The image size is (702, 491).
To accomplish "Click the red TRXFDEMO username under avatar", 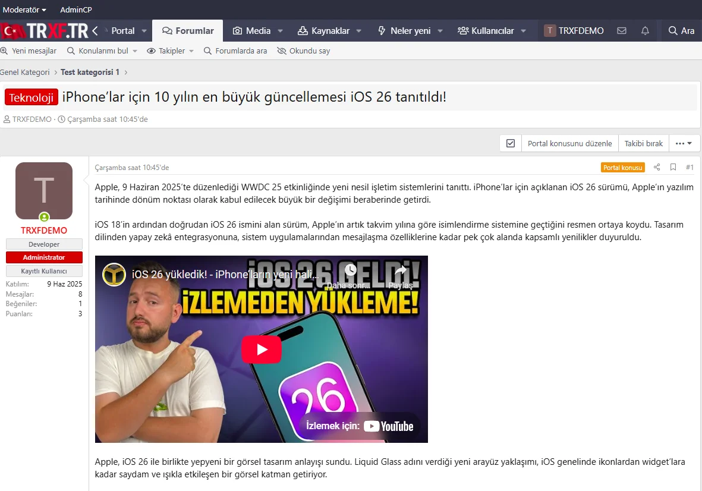I will tap(44, 230).
